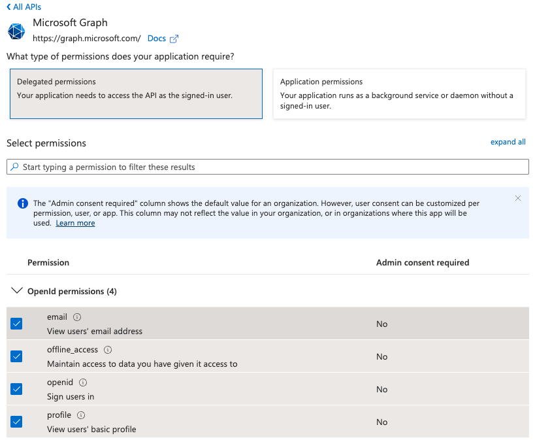Click the 'View users' email address' text
The image size is (535, 442).
click(95, 331)
